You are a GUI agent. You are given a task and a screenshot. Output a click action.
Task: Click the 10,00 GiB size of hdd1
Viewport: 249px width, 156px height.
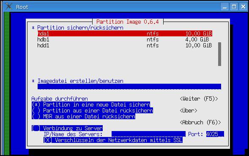pos(199,45)
